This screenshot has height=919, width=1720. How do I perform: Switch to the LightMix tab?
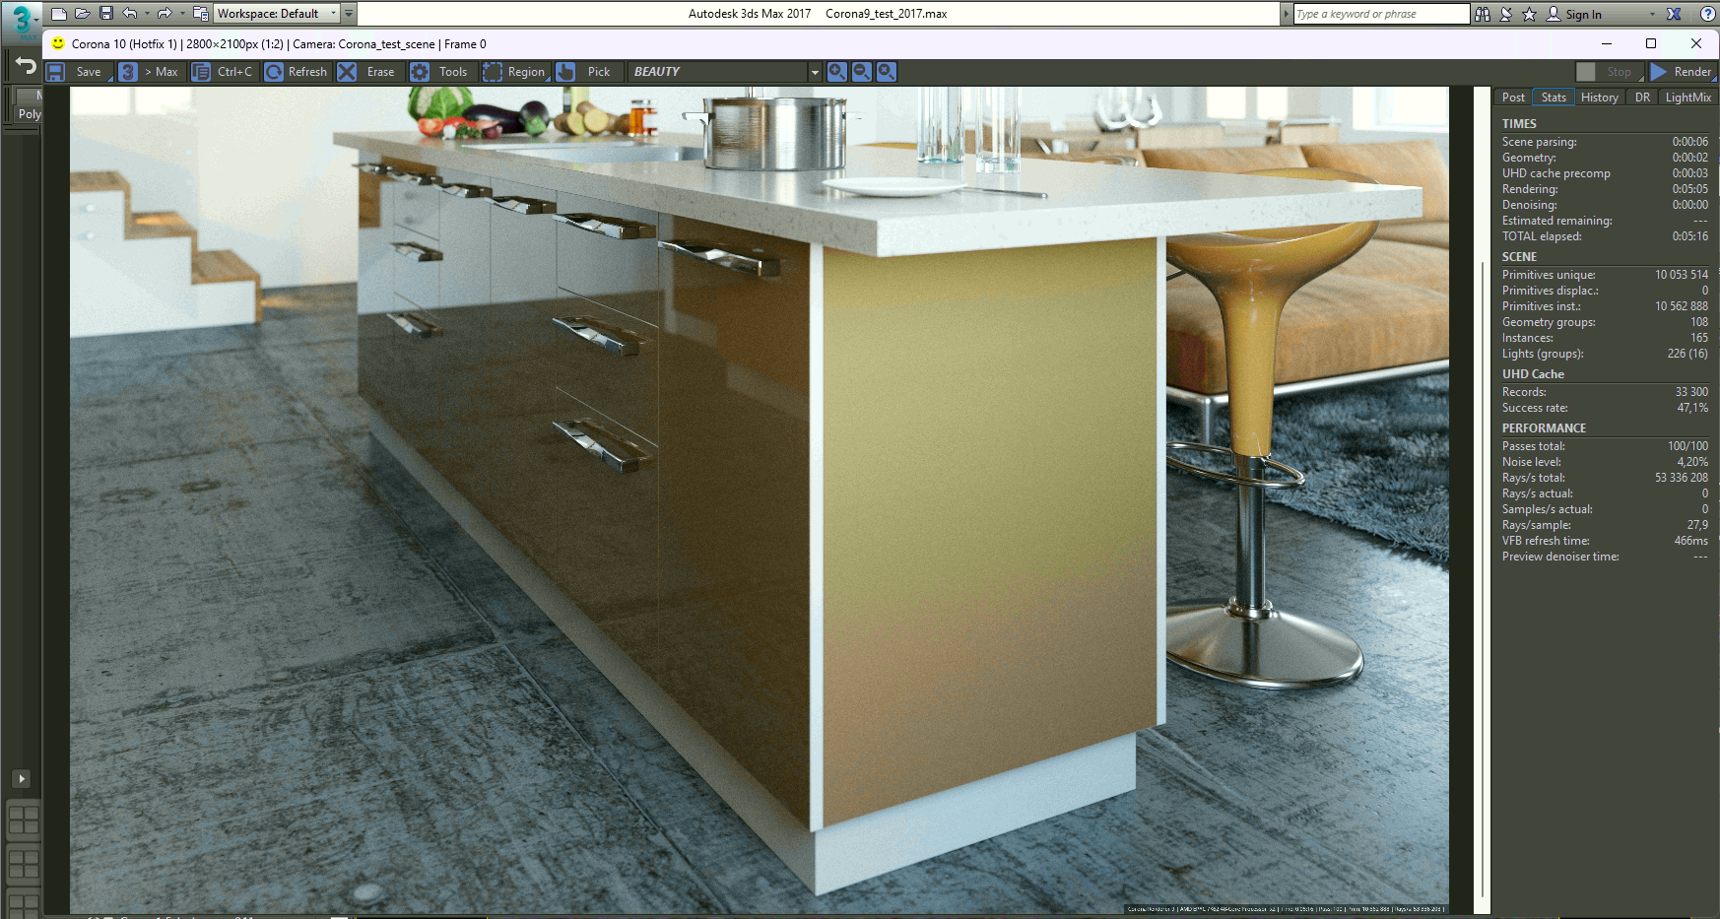1688,98
